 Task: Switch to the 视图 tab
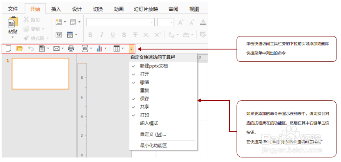194,9
